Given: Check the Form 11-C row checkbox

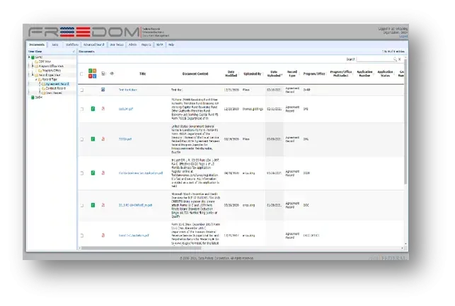Looking at the screenshot, I should [x=82, y=235].
